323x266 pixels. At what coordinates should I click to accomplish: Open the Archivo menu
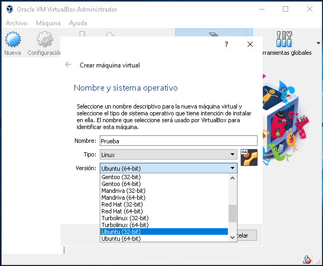click(16, 23)
